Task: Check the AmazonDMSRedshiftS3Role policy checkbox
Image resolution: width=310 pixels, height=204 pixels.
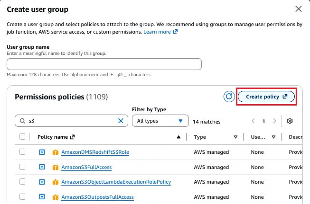Action: [x=22, y=152]
